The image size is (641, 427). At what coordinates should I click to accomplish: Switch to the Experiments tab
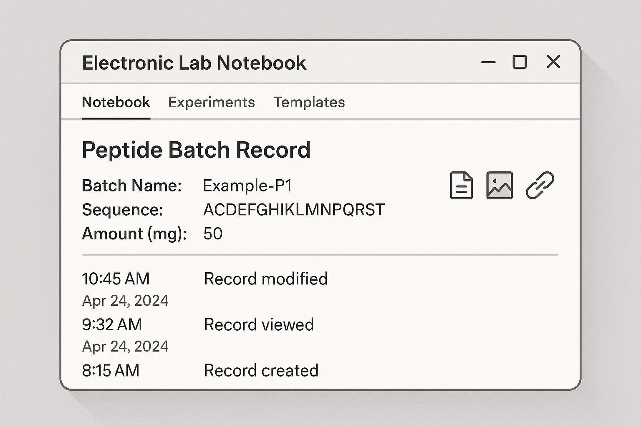pos(212,102)
